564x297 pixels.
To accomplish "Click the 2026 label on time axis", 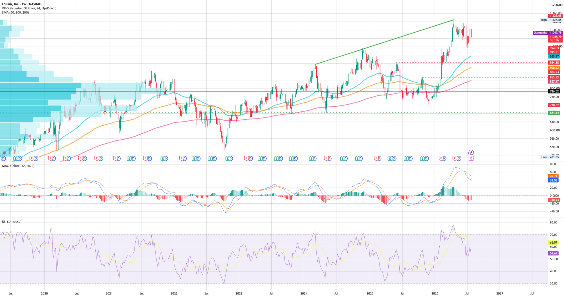I will click(435, 293).
